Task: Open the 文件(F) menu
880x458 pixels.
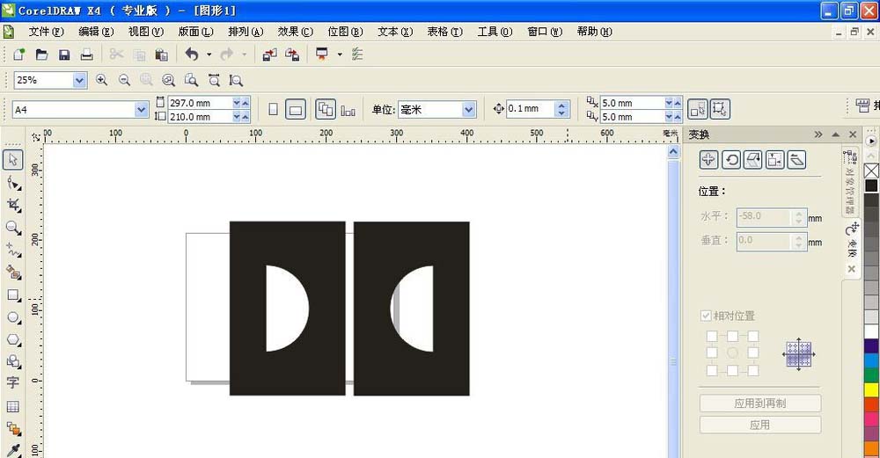Action: coord(47,32)
